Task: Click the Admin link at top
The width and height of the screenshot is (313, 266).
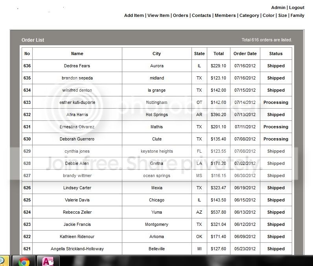Action: pos(278,7)
